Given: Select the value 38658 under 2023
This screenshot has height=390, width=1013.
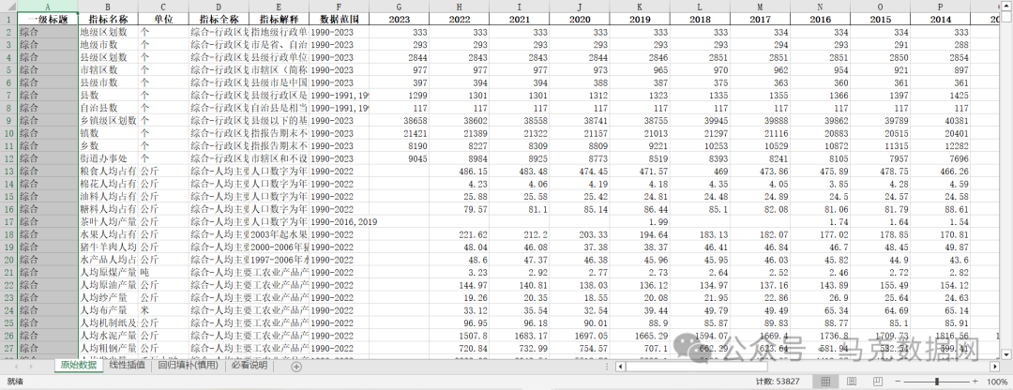Looking at the screenshot, I should (x=399, y=121).
